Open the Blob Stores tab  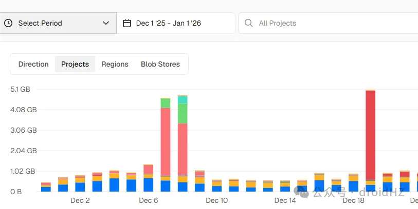[160, 64]
